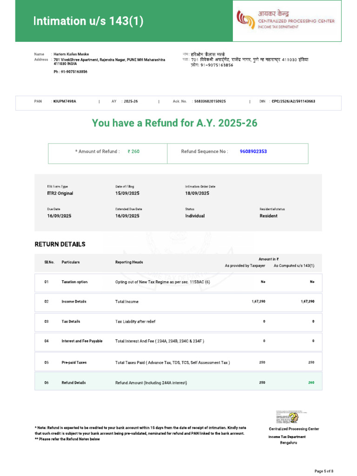
Task: Select the PAN value IOUPM7498A
Action: pos(65,101)
